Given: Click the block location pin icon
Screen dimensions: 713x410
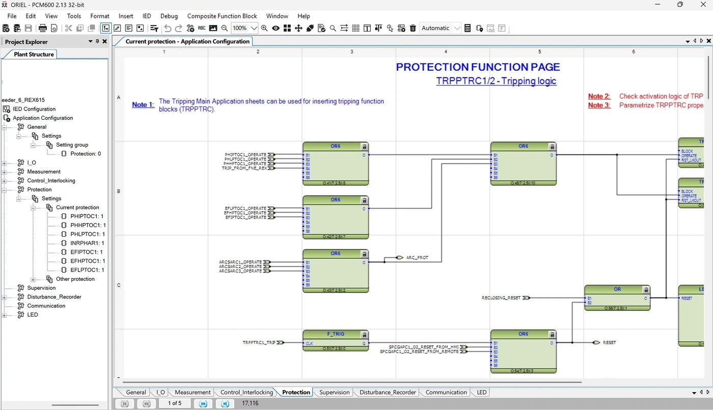Looking at the screenshot, I should coord(479,28).
